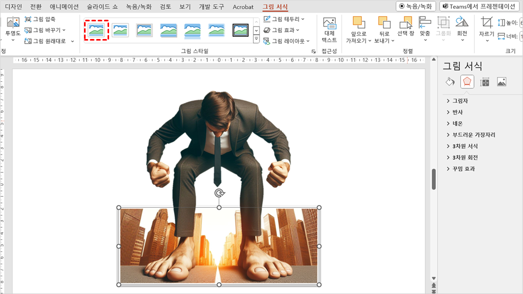The height and width of the screenshot is (294, 523).
Task: Apply the black double-frame picture style
Action: coord(241,30)
